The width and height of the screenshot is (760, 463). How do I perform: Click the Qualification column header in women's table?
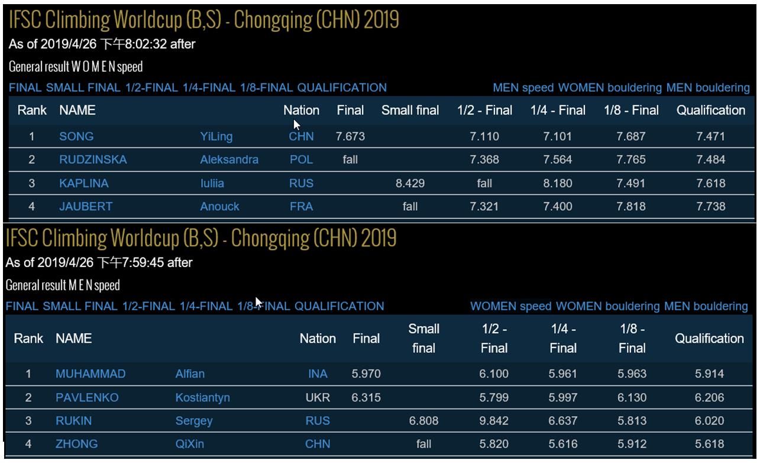click(x=711, y=110)
